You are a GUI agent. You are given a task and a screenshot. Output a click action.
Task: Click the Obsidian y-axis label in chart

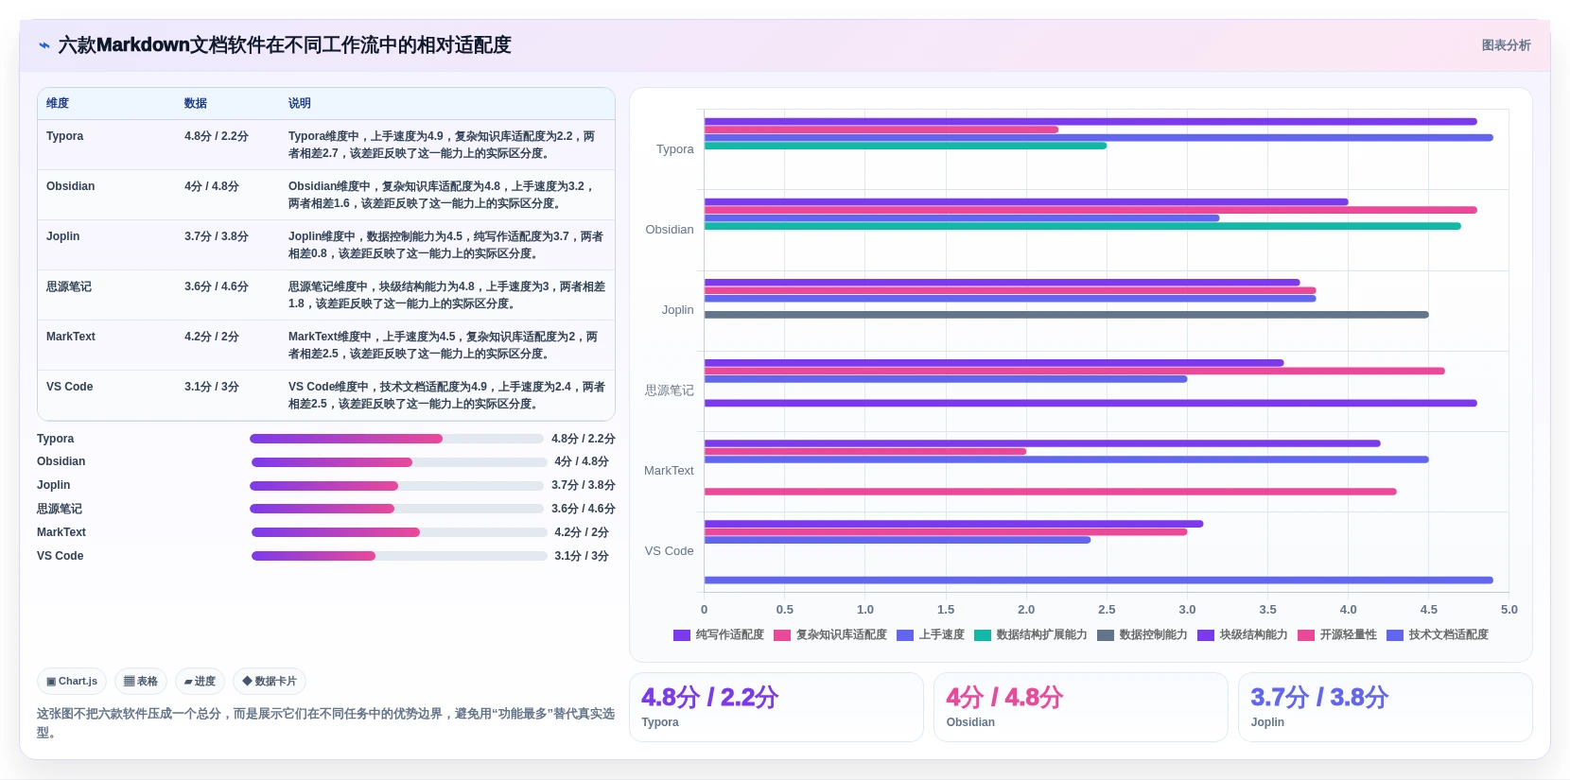[670, 230]
